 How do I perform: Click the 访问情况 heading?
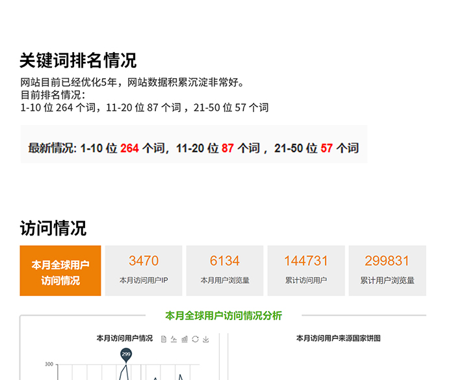click(x=53, y=228)
